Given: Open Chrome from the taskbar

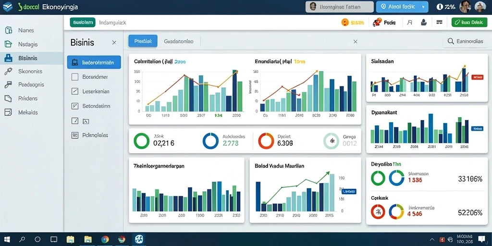Looking at the screenshot, I should (x=105, y=239).
